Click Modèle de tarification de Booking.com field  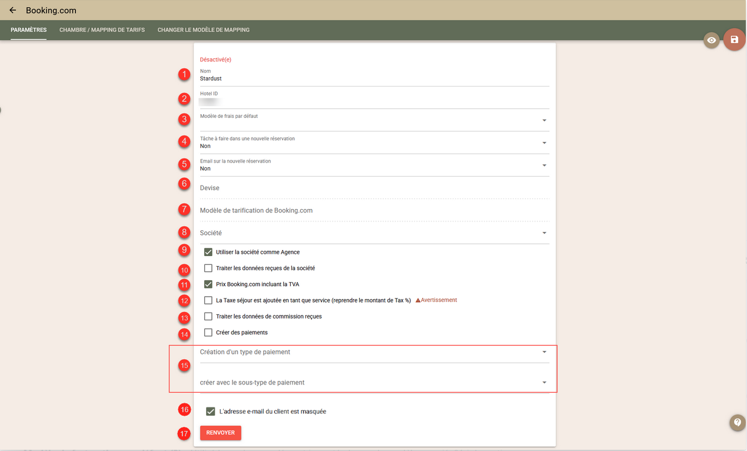point(374,210)
